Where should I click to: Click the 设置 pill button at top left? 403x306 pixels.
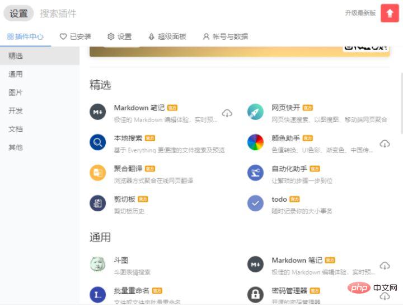pos(18,13)
